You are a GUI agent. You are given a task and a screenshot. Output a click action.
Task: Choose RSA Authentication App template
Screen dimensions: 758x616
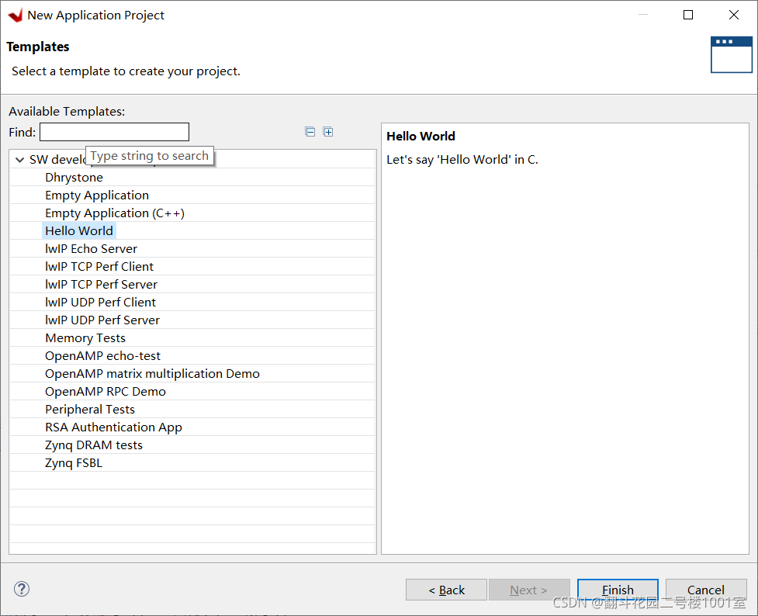tap(113, 428)
